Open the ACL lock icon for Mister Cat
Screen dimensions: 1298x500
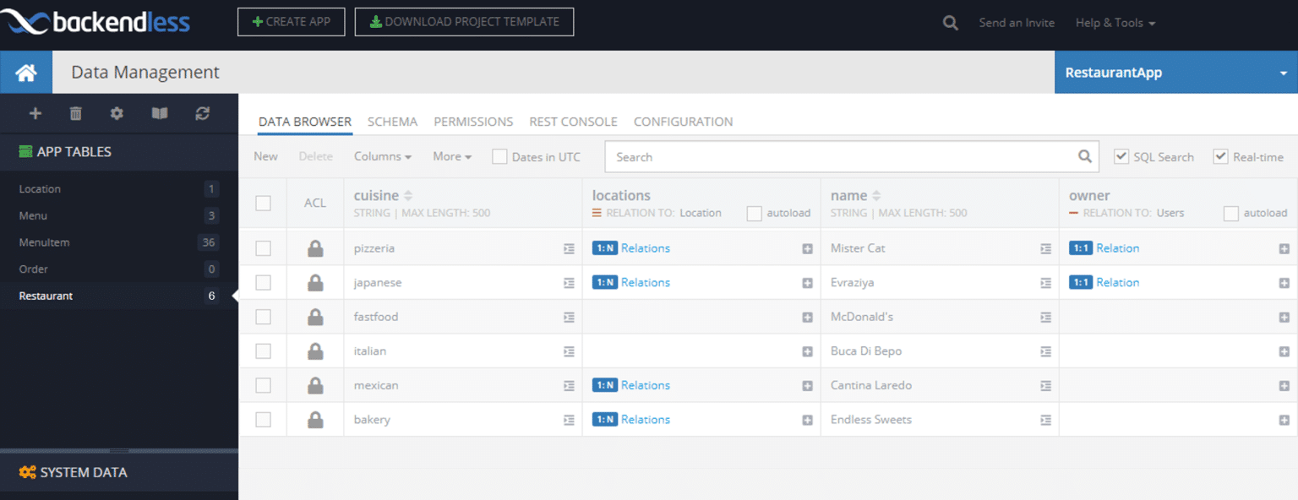315,247
